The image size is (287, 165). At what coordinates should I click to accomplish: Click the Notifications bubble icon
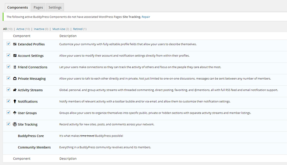click(15, 101)
